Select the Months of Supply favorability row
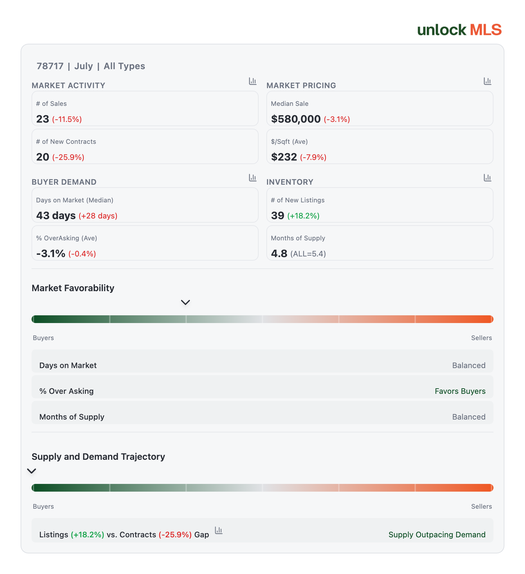Viewport: 525px width, 574px height. click(x=262, y=412)
